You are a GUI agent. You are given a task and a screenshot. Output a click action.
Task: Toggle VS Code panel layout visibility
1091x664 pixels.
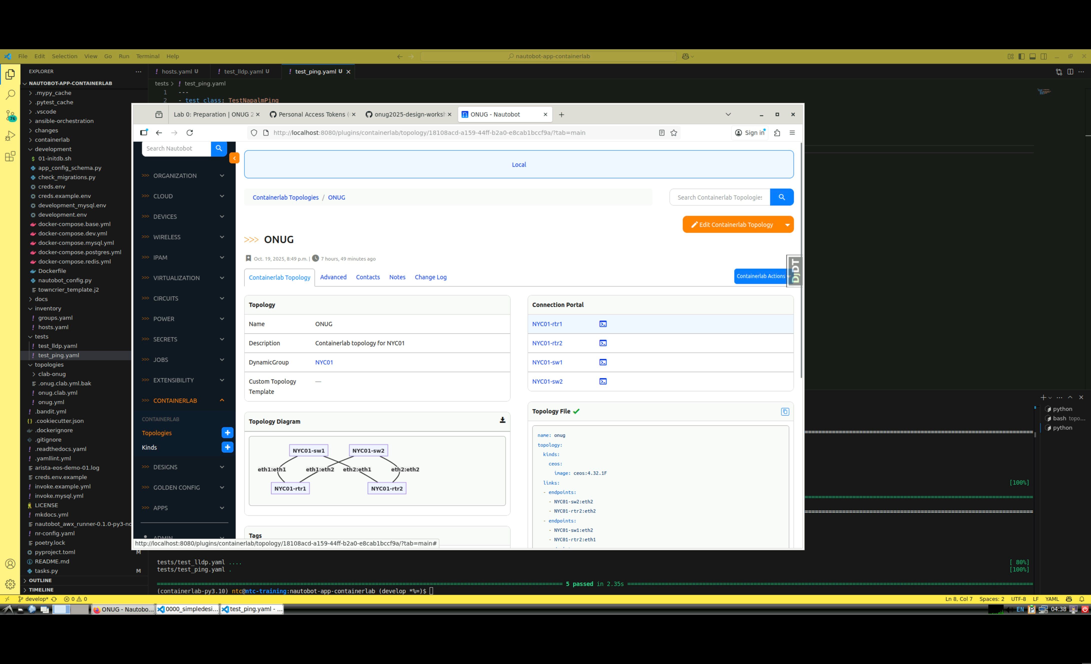(1032, 57)
